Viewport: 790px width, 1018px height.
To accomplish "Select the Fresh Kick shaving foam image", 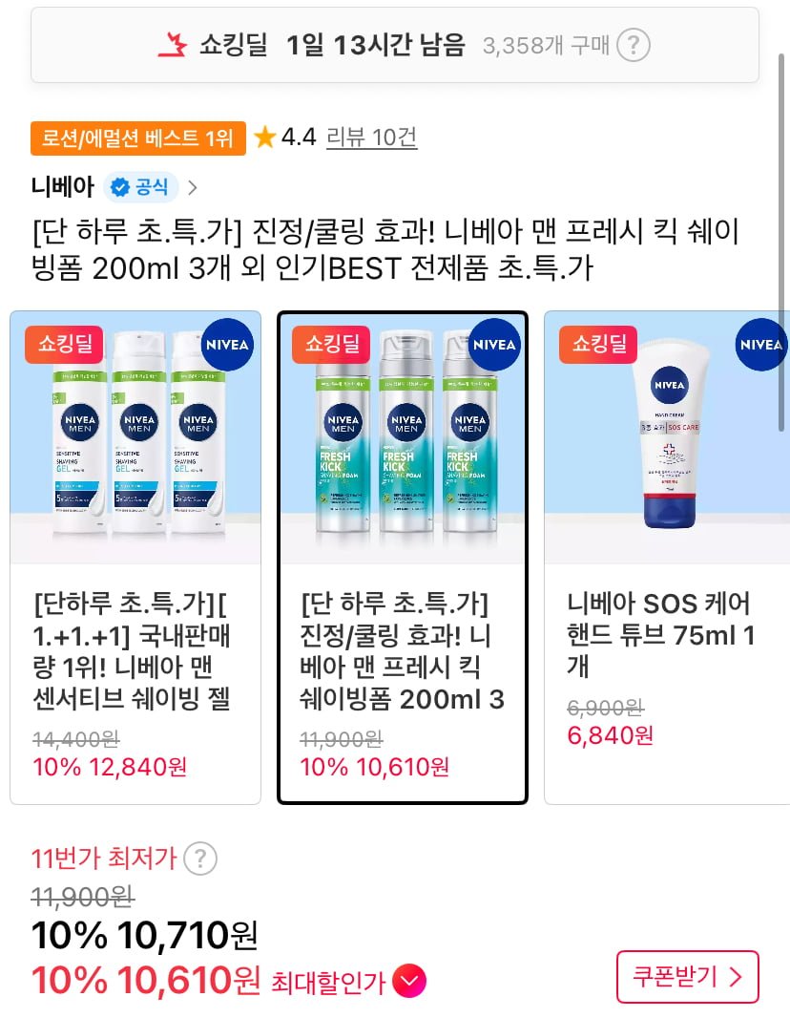I will [x=403, y=437].
